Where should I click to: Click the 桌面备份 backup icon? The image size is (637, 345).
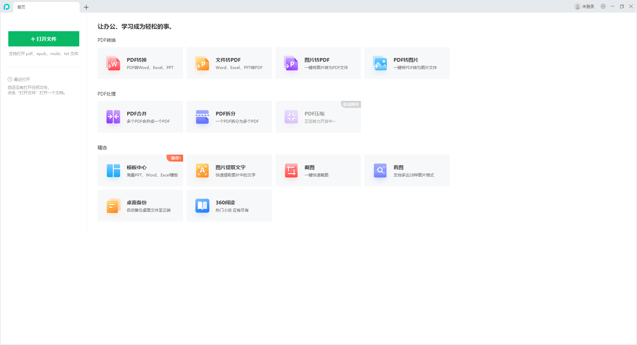click(x=113, y=206)
